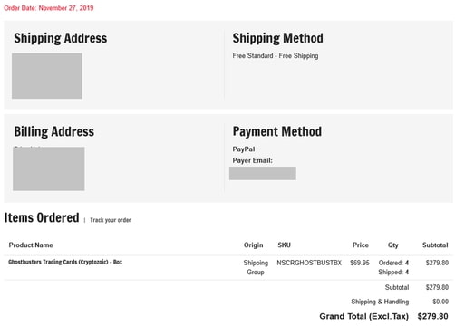Screen dimensions: 455x326
Task: Click the Payment Method heading
Action: point(277,132)
